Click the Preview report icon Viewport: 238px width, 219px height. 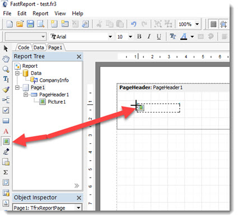pos(41,24)
